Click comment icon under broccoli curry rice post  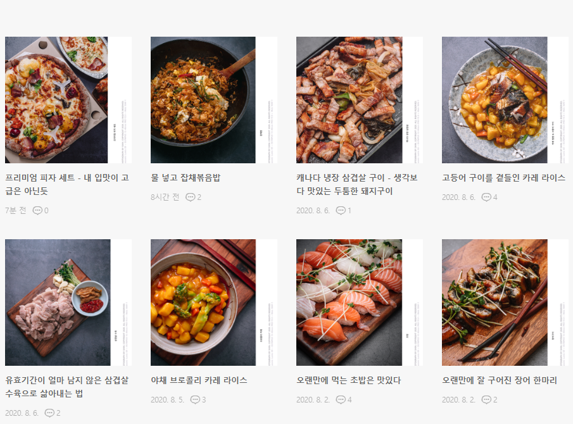[195, 400]
